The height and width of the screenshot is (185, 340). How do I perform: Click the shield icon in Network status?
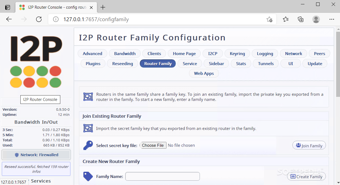click(x=17, y=155)
